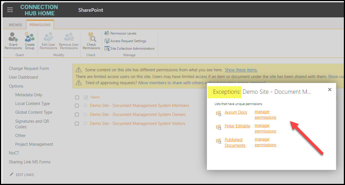Viewport: 345px width, 185px height.
Task: Toggle the select-all checkbox in the header
Action: pos(77,97)
